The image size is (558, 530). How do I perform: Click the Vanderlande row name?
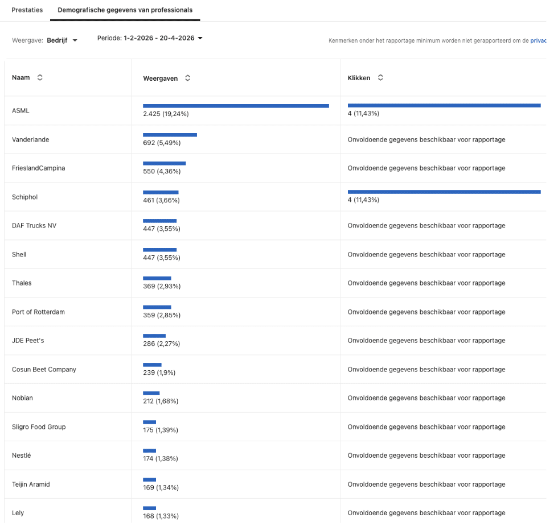tap(30, 140)
